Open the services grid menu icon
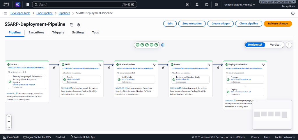Screen dimensions: 298x140 pos(27,5)
